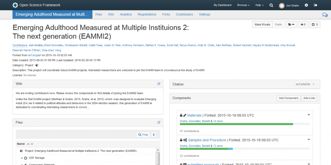Click the Category project cube icon

[37, 65]
